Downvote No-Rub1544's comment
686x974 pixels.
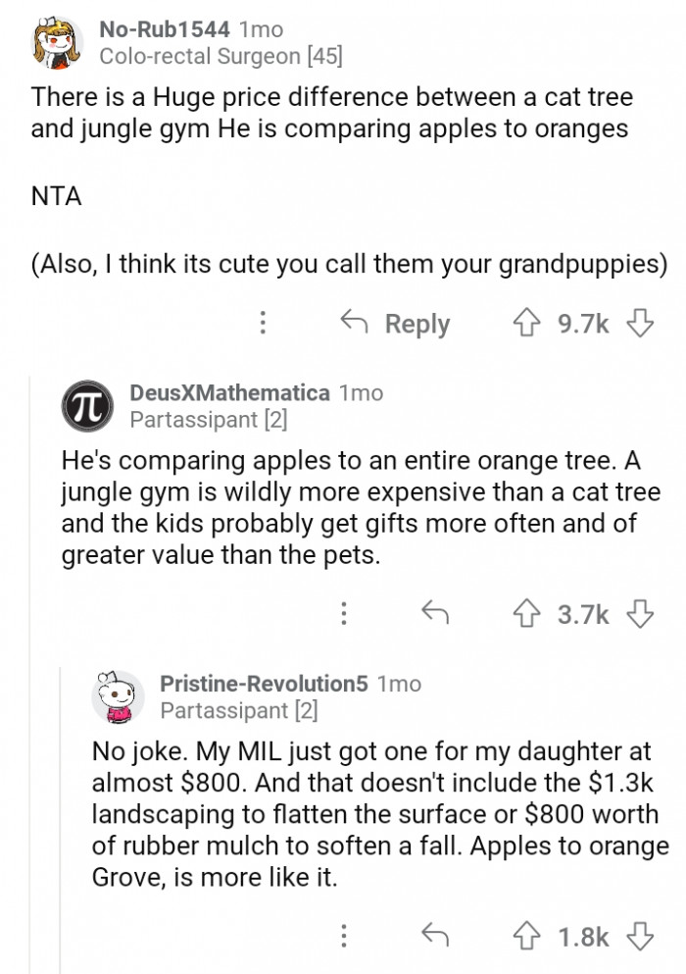tap(639, 323)
